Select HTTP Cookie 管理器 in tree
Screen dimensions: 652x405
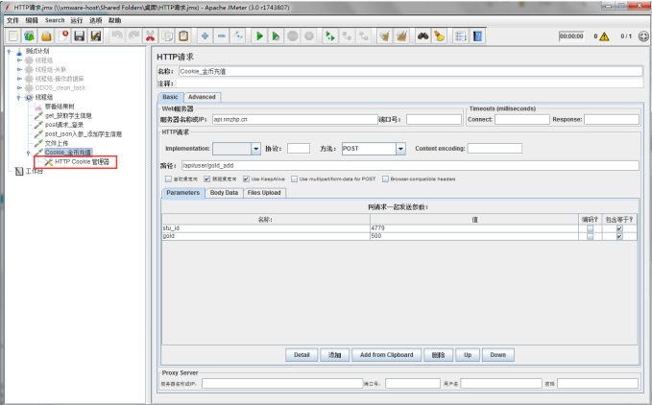83,161
